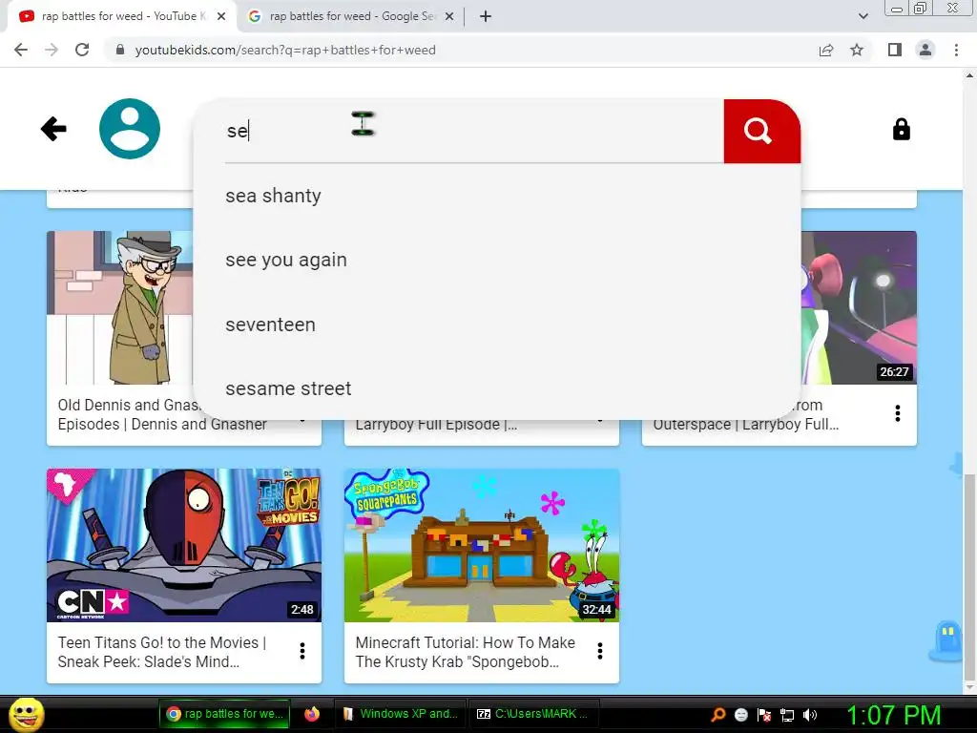Close the YouTube Kids tab
The width and height of the screenshot is (977, 733).
[x=221, y=17]
